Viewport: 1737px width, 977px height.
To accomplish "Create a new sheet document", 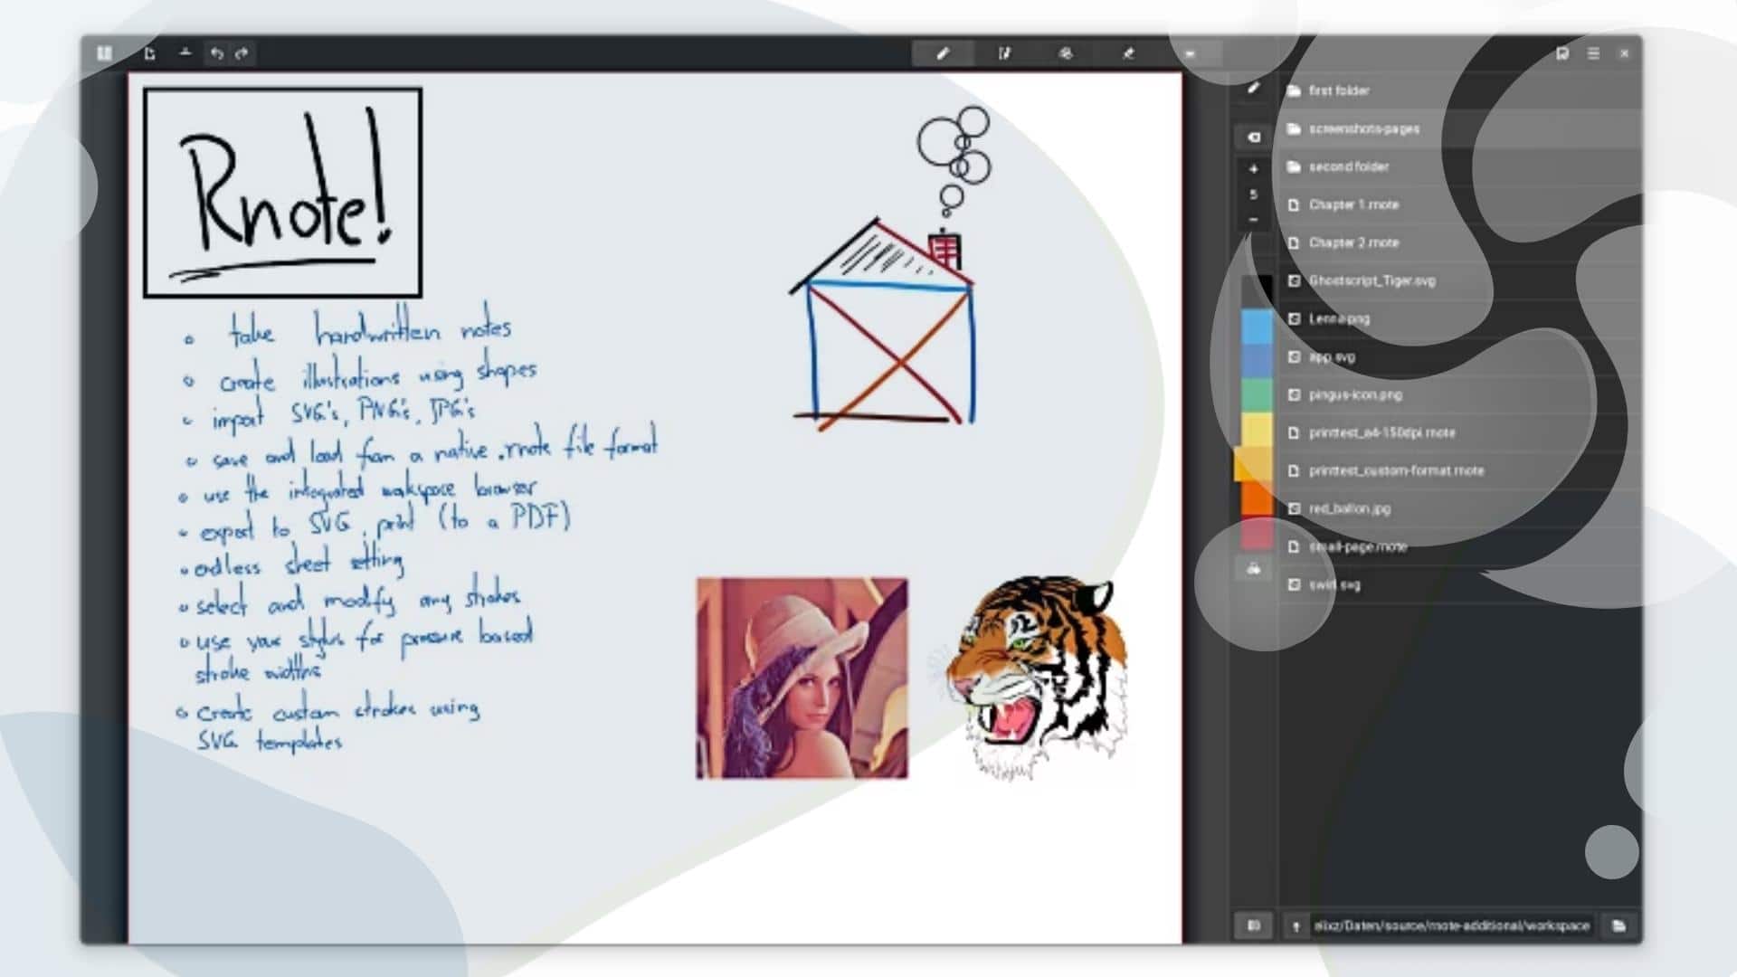I will click(x=149, y=53).
